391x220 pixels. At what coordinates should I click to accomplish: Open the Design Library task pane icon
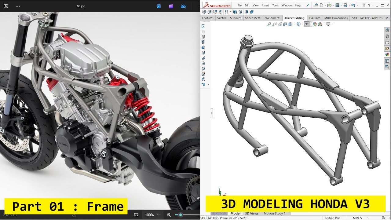pos(387,36)
